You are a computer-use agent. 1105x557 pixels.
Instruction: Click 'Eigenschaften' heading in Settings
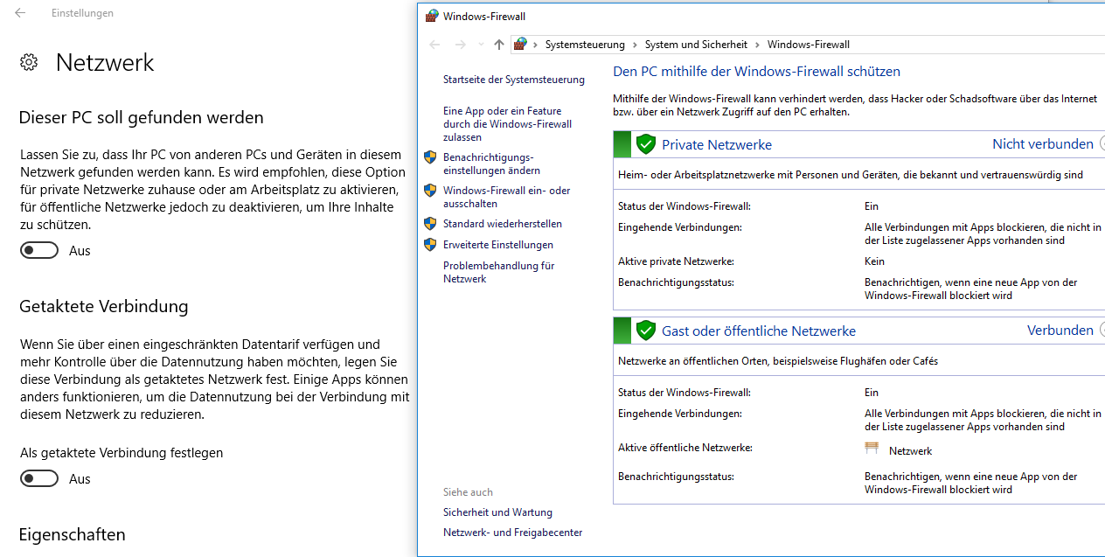[x=72, y=534]
